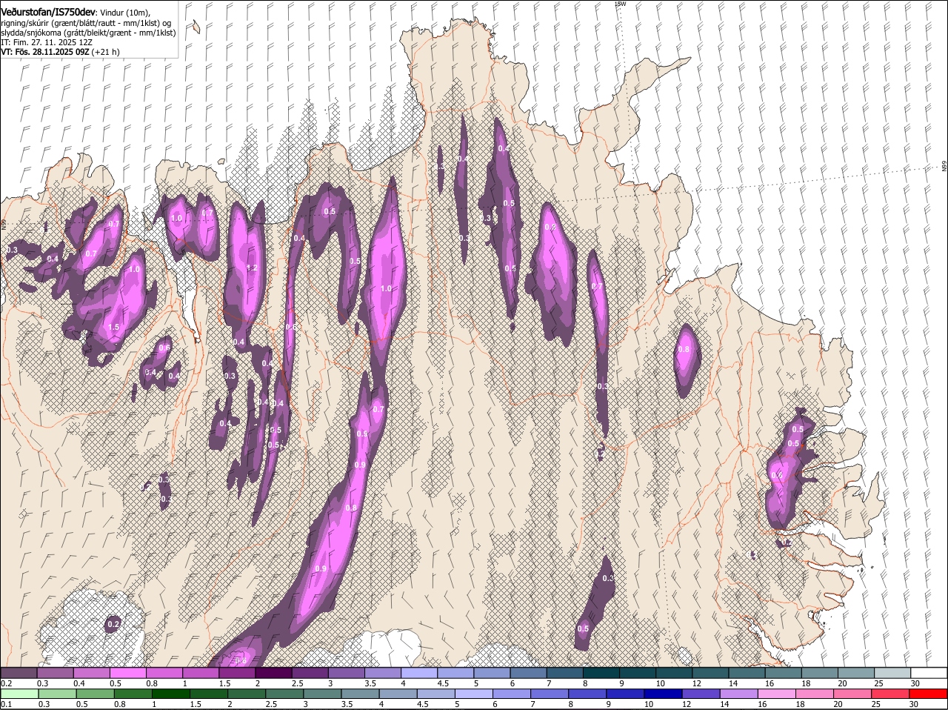Click the 'VT: Fös. 28.11.2025 09Z' valid time
The image size is (948, 710).
pyautogui.click(x=44, y=52)
